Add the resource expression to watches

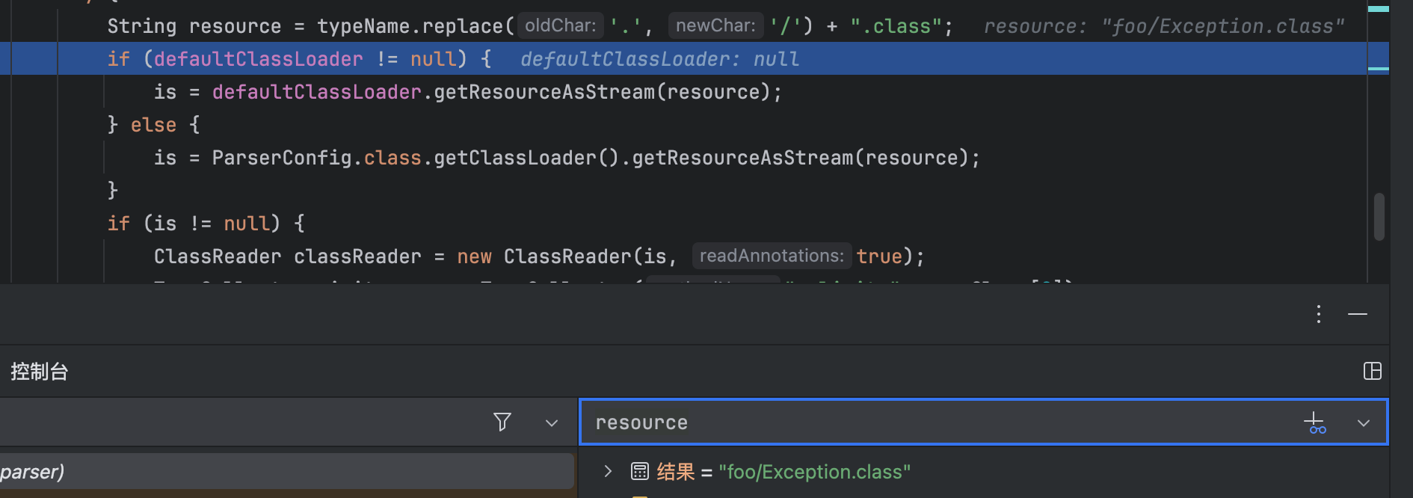[1314, 423]
